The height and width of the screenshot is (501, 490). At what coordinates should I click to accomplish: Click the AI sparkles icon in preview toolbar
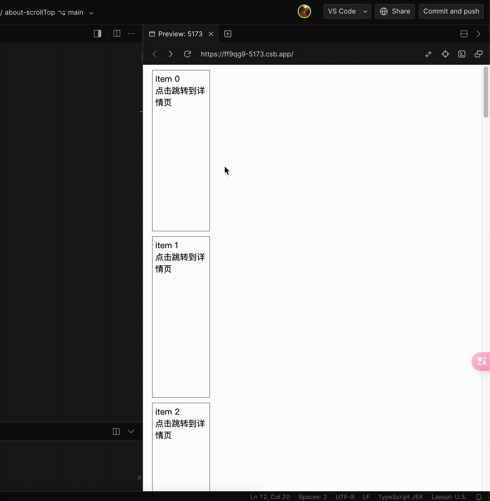point(428,54)
